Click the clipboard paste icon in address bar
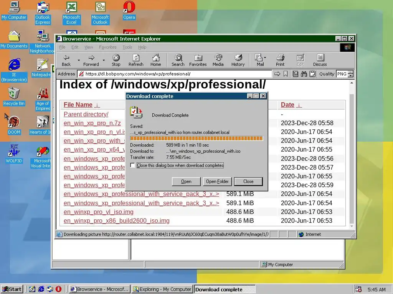This screenshot has height=294, width=393. point(312,74)
